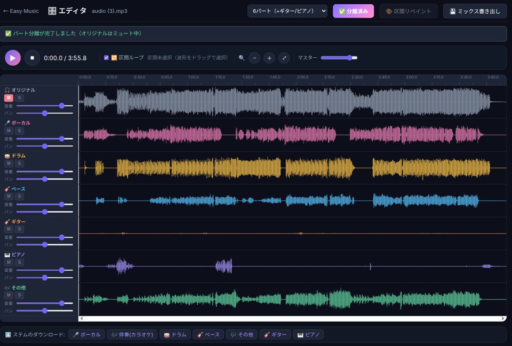Image resolution: width=512 pixels, height=346 pixels.
Task: Stop playback using the square stop button
Action: point(32,58)
